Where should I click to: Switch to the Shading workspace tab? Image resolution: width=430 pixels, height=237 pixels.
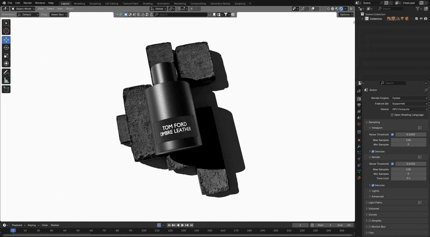click(147, 3)
